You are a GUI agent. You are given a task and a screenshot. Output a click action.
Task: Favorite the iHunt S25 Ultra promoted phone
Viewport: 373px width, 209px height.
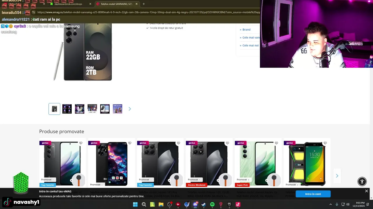[x=130, y=143]
